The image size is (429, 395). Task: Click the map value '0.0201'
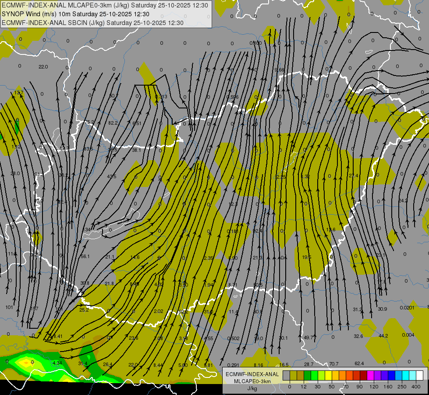(x=407, y=308)
